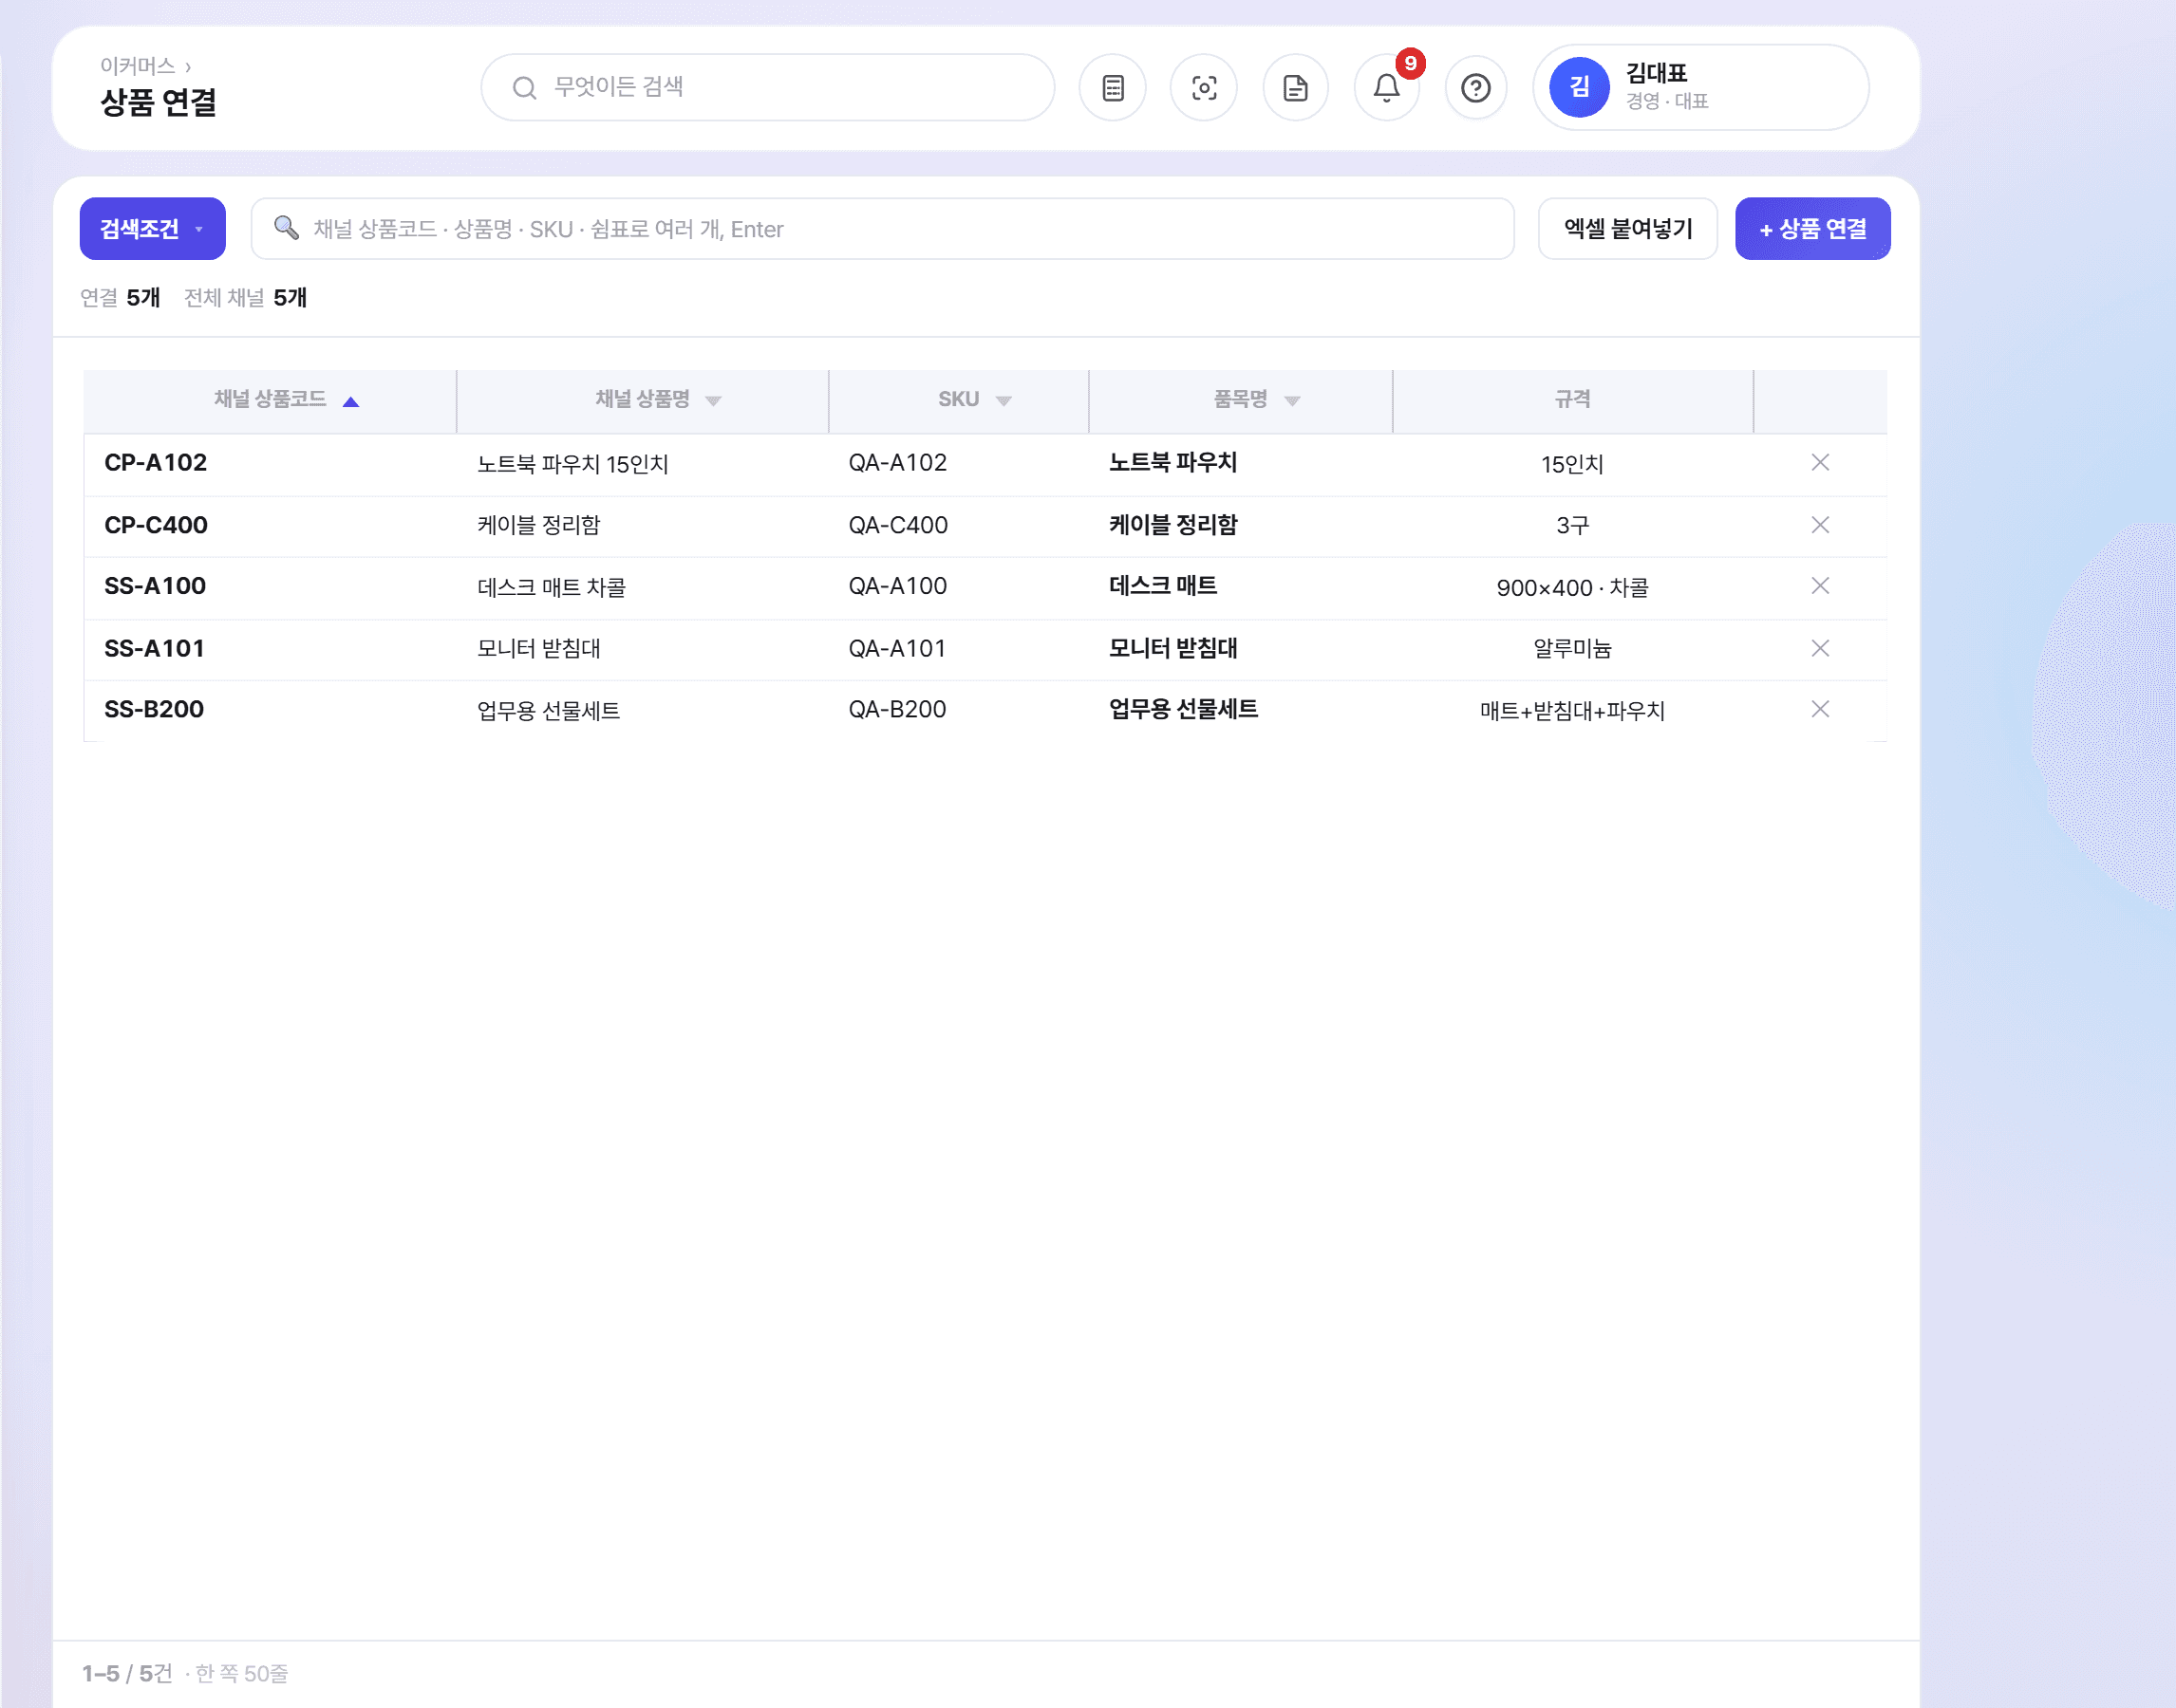
Task: Delete the SS-A101 row using its X
Action: pos(1820,648)
